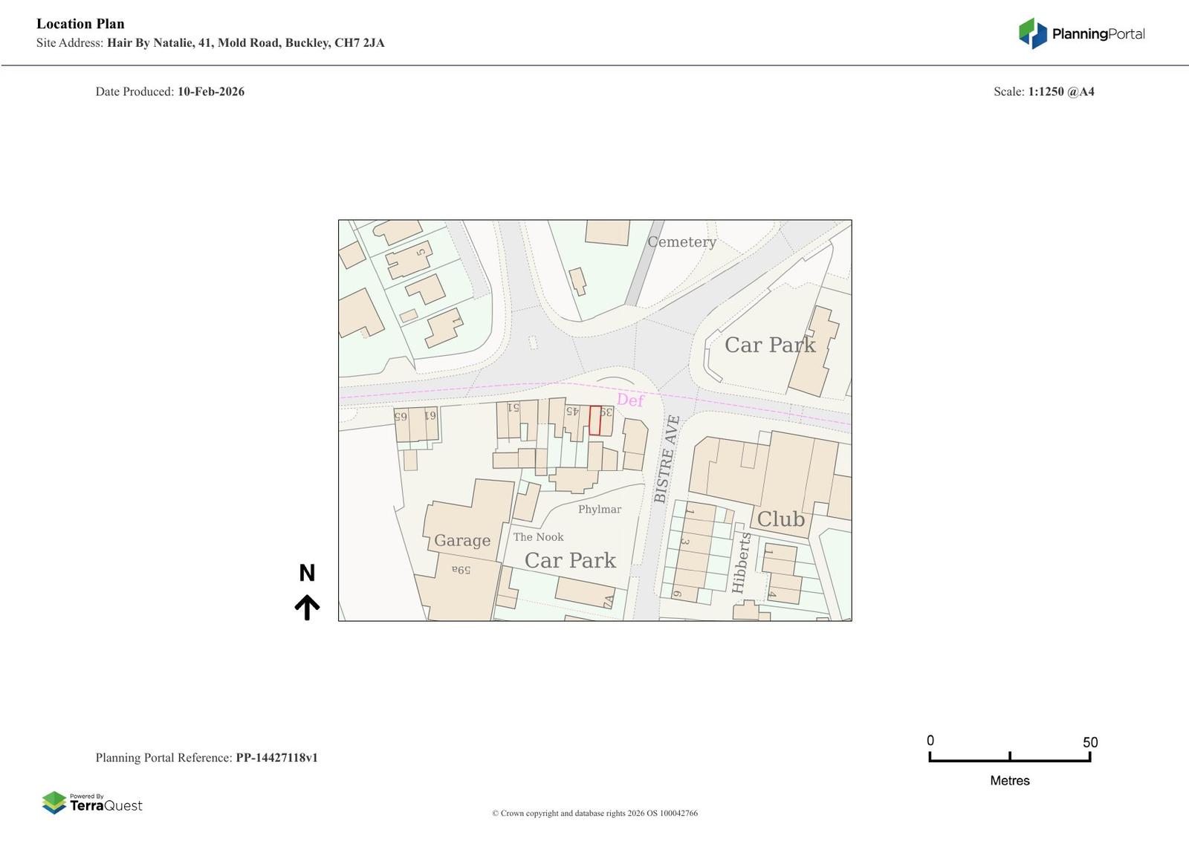
Task: Click the Scale 1:1250 @A4 text
Action: [1043, 91]
